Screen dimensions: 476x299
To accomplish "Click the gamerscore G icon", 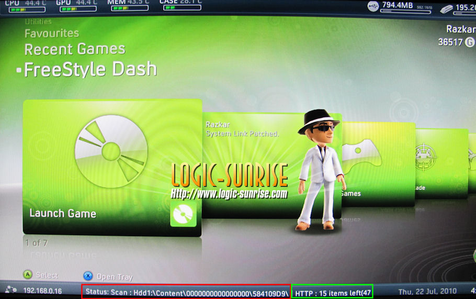I will pos(470,42).
